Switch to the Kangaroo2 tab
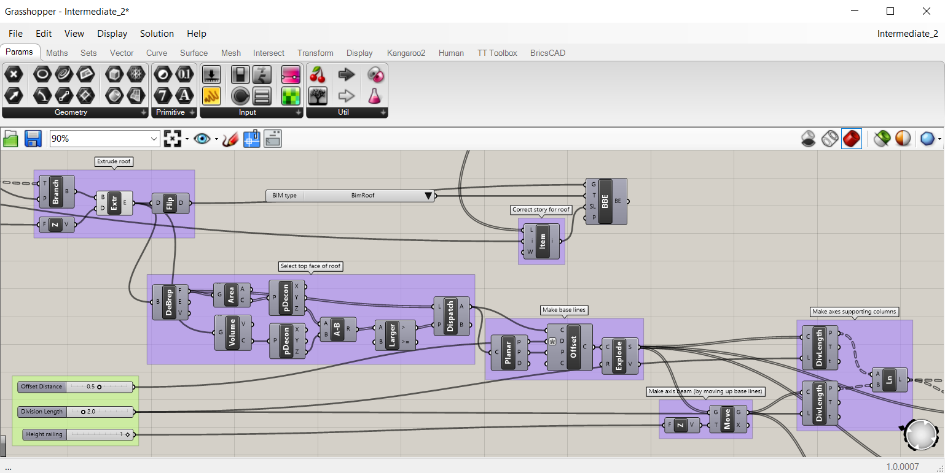The width and height of the screenshot is (945, 473). point(406,53)
